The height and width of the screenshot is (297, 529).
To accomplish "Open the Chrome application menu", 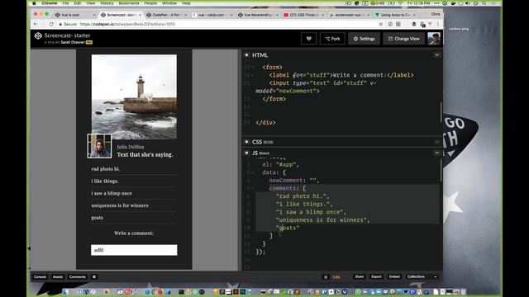I will (50, 3).
